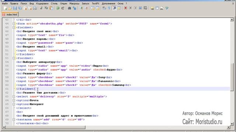Viewport: 236px width, 132px height.
Task: Click the word 'Panasonic' on line 59
Action: 106,81
